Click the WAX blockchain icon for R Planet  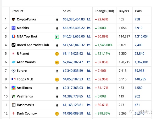[x=57, y=54]
